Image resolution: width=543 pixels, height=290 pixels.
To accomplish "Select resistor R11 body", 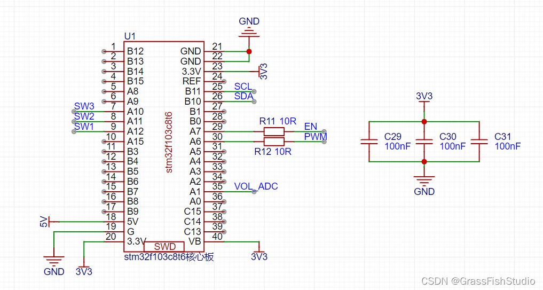I will (274, 131).
